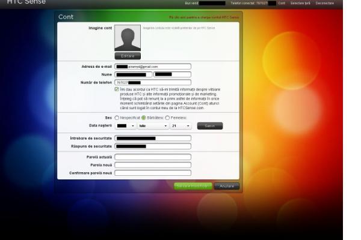This screenshot has height=240, width=361.
Task: Click the first Nume field
Action: tap(134, 74)
